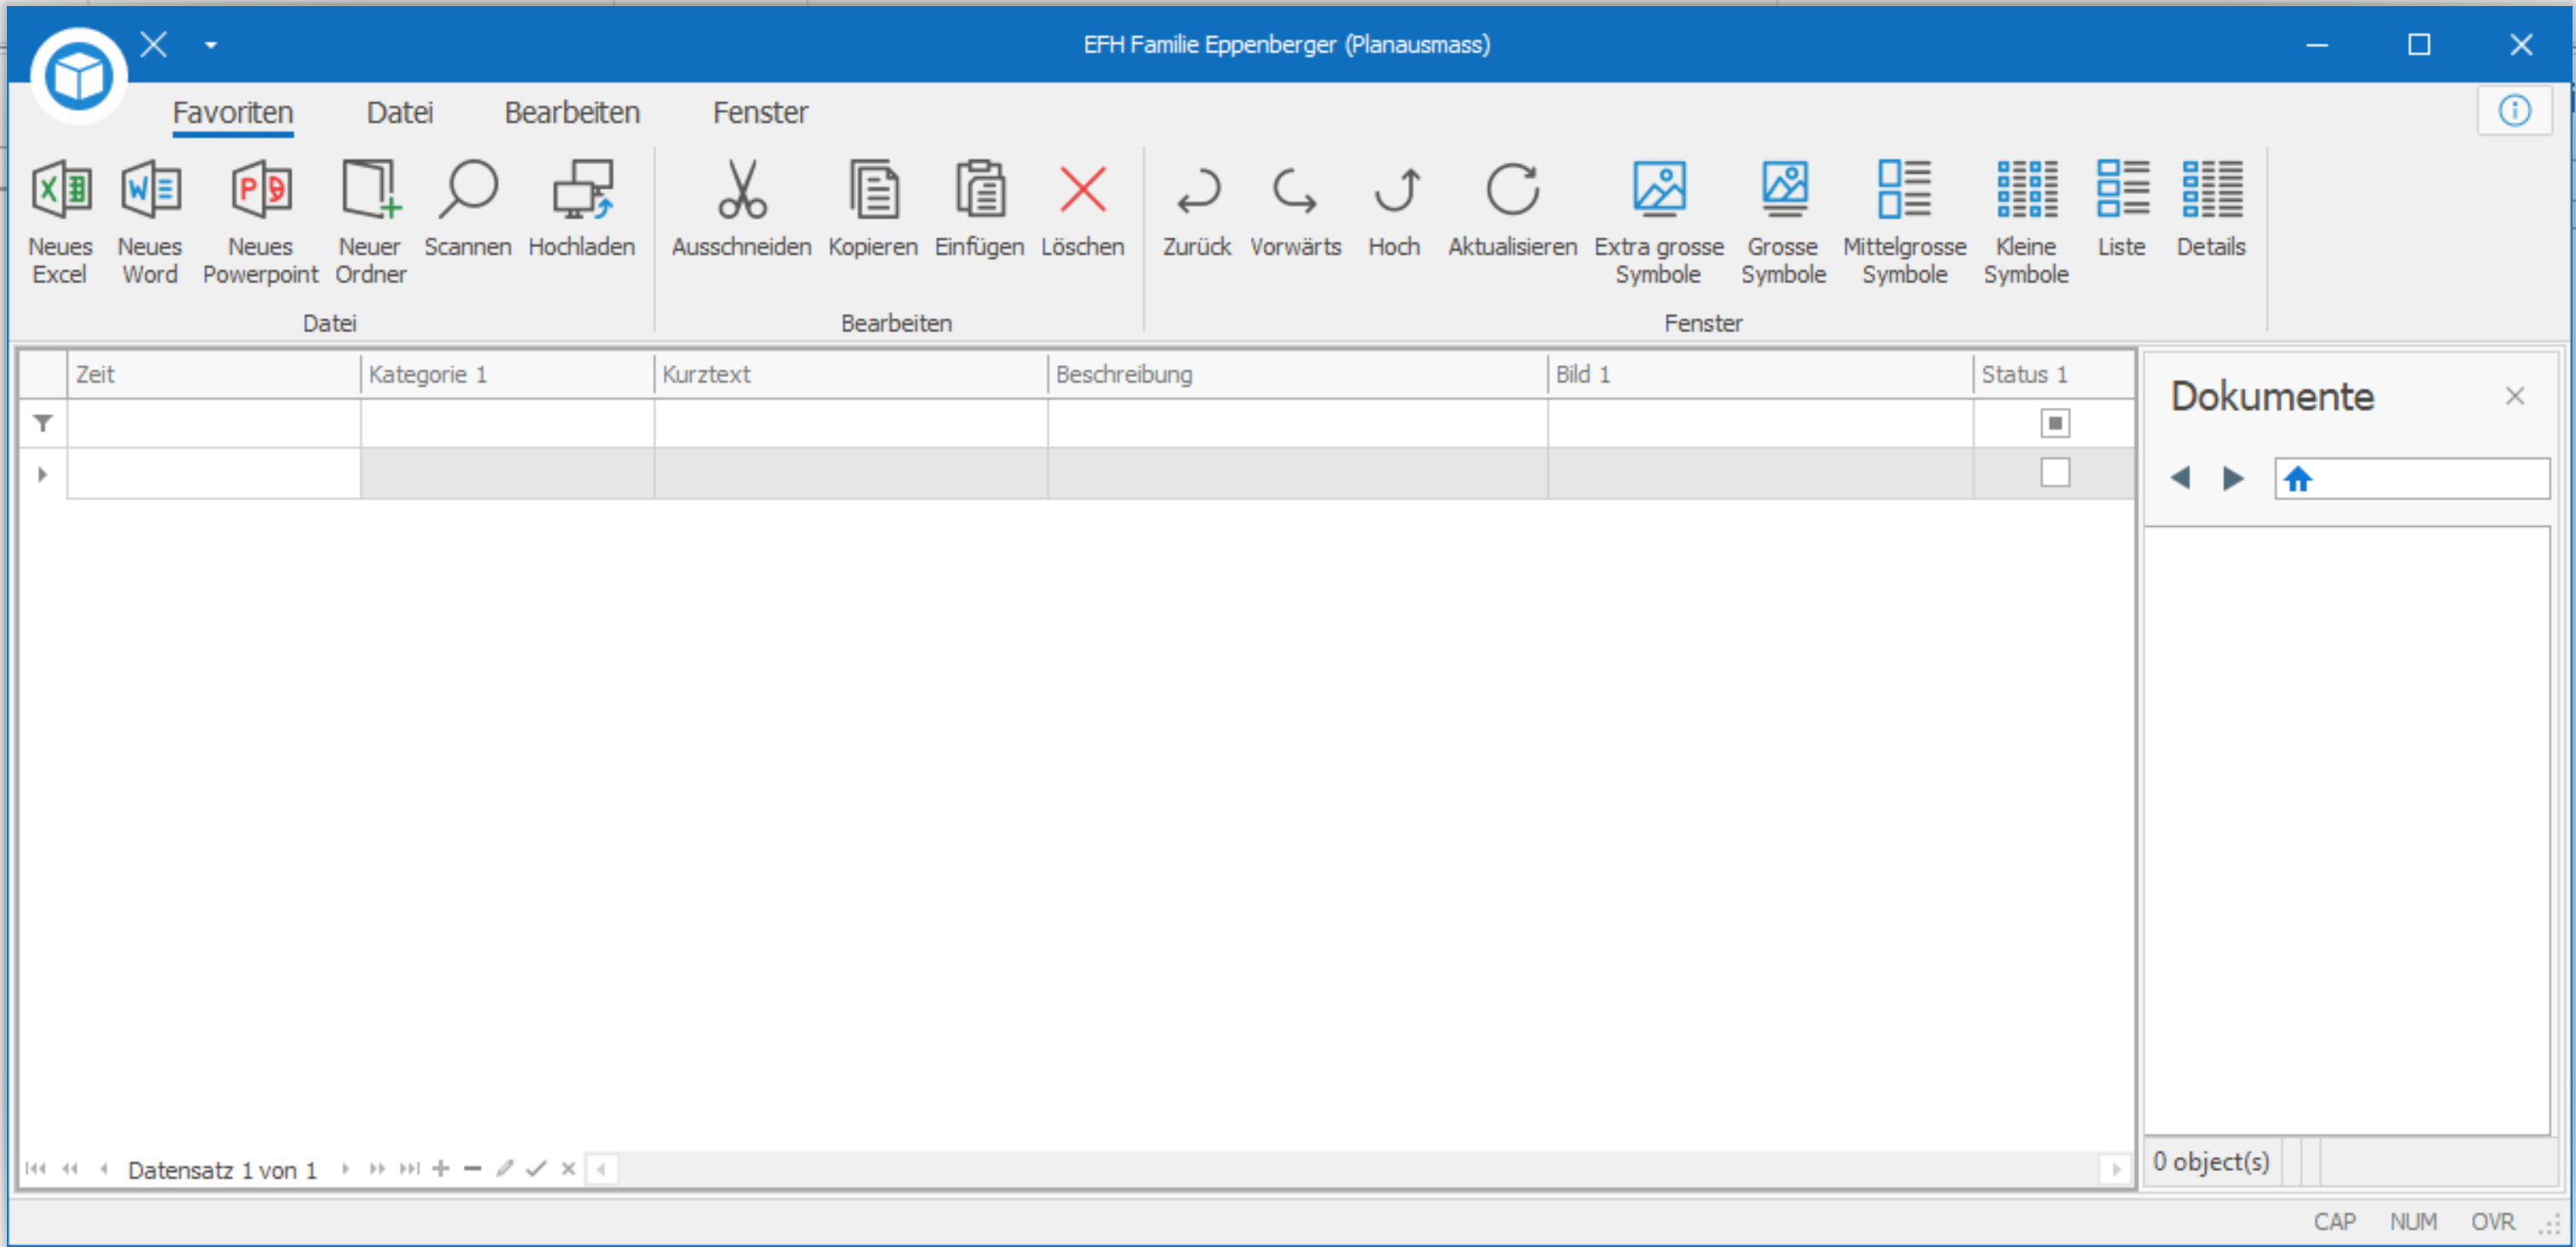Image resolution: width=2576 pixels, height=1247 pixels.
Task: Confirm edit with the checkmark button
Action: pos(537,1168)
